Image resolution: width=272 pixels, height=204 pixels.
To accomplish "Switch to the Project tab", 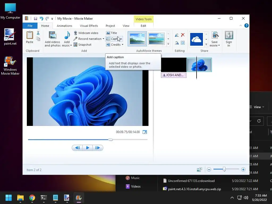I will coord(110,26).
